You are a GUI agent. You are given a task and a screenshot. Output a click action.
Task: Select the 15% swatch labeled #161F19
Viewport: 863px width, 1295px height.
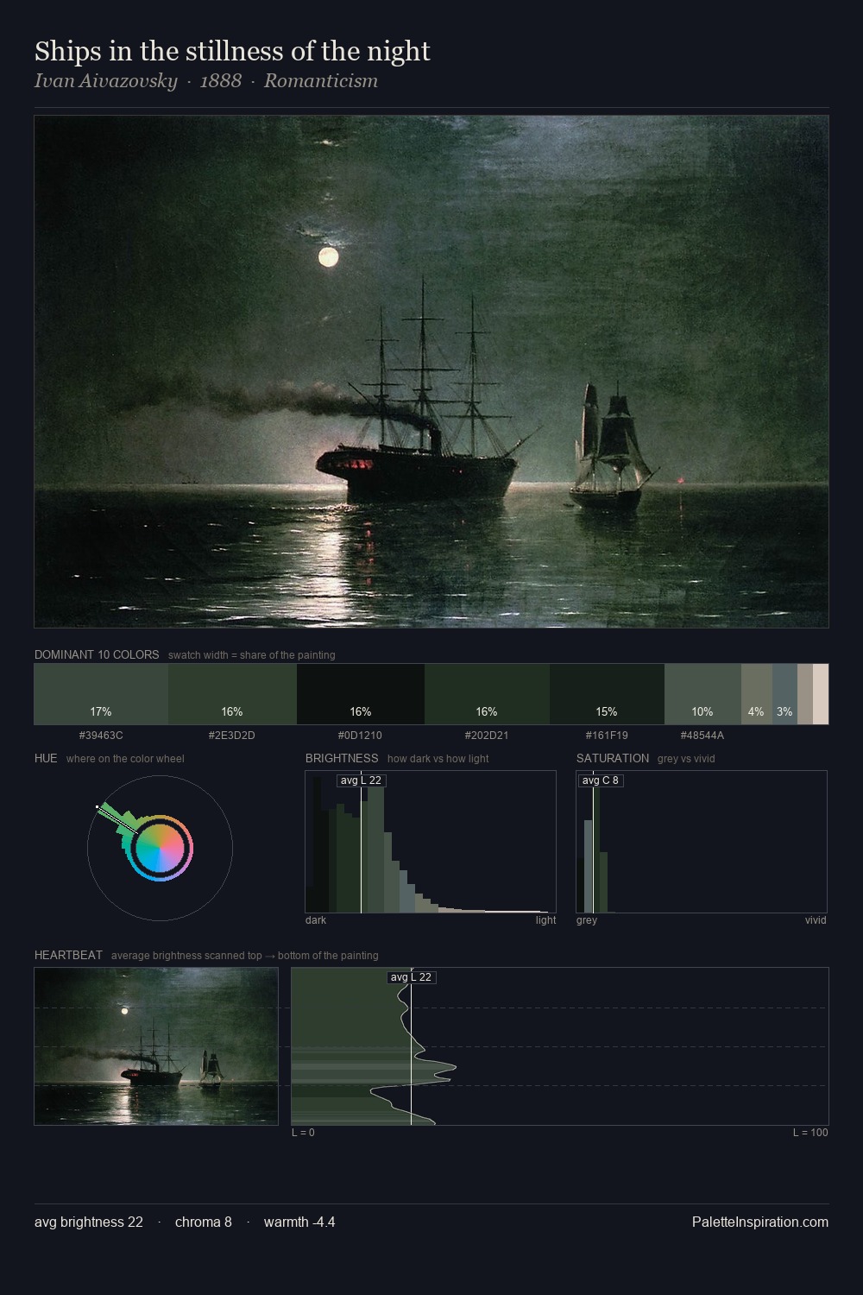point(607,694)
